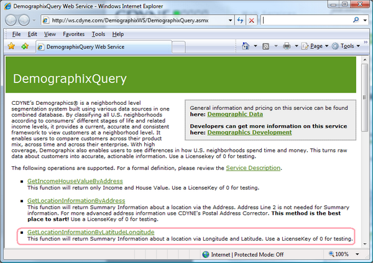Click the blank New Tab button

pos(178,47)
